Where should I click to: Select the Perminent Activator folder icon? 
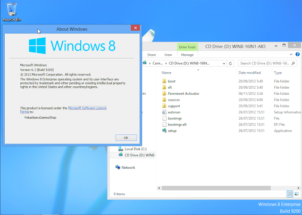click(x=164, y=93)
